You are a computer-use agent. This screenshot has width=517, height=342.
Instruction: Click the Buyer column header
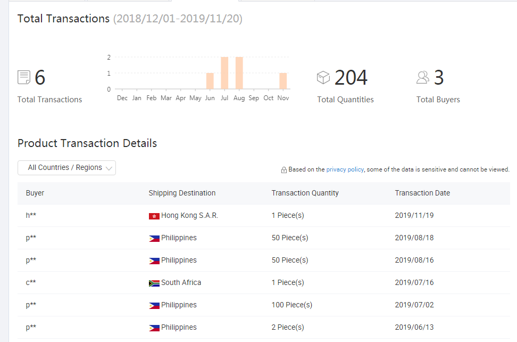pos(35,193)
